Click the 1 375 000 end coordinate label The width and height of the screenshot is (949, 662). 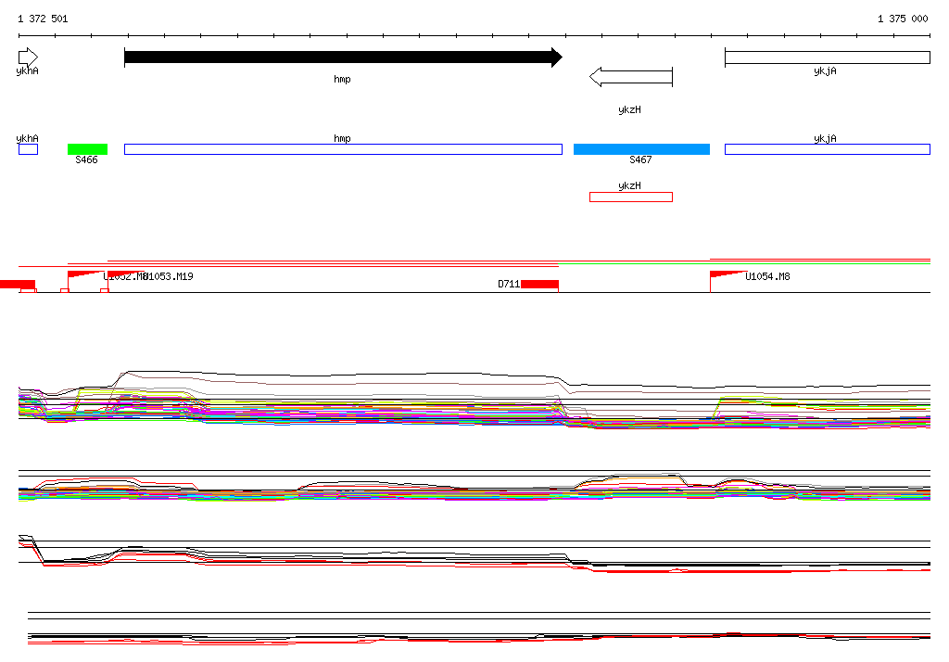903,19
